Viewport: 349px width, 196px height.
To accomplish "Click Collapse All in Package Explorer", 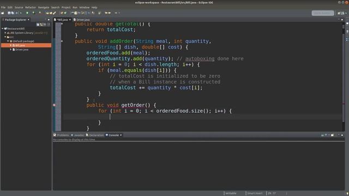I will (x=38, y=24).
